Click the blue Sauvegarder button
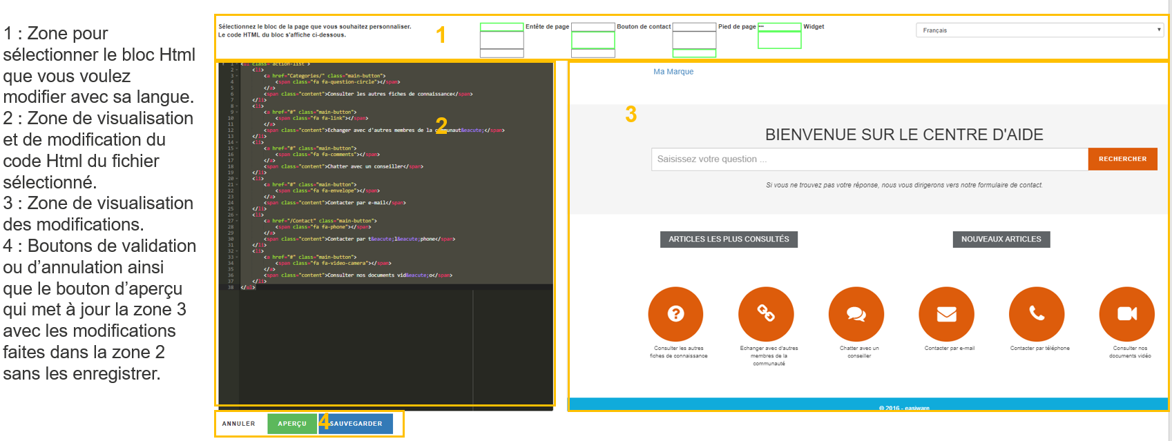The image size is (1172, 441). click(356, 424)
